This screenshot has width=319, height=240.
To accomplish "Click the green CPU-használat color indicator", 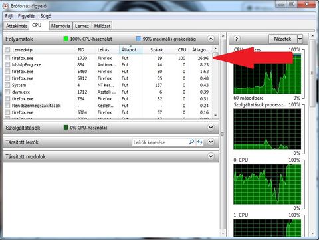I will point(66,39).
